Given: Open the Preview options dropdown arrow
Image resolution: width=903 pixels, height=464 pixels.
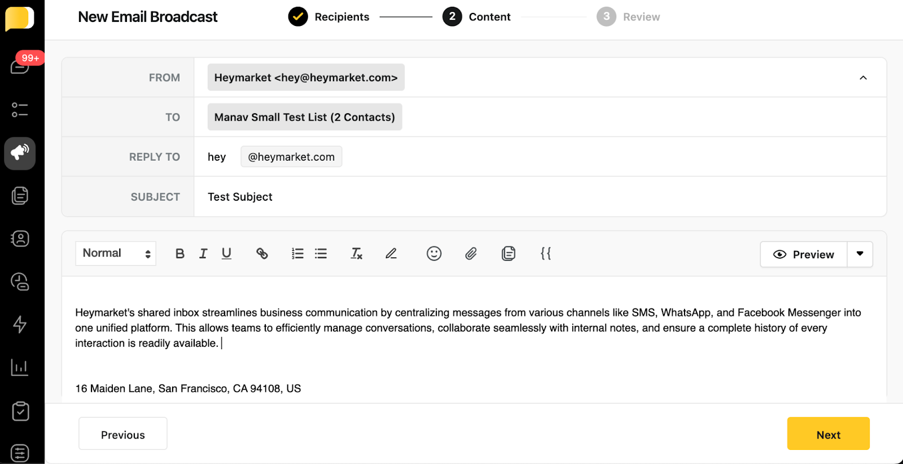Looking at the screenshot, I should [860, 254].
